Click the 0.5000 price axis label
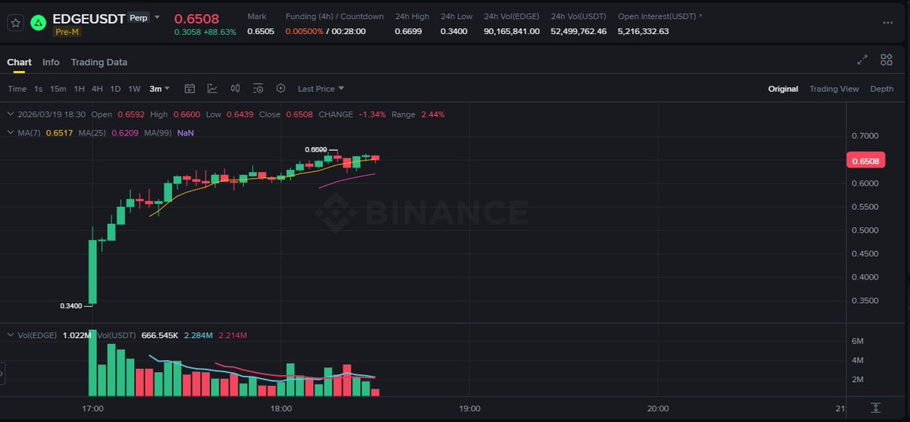The width and height of the screenshot is (910, 422). (865, 230)
